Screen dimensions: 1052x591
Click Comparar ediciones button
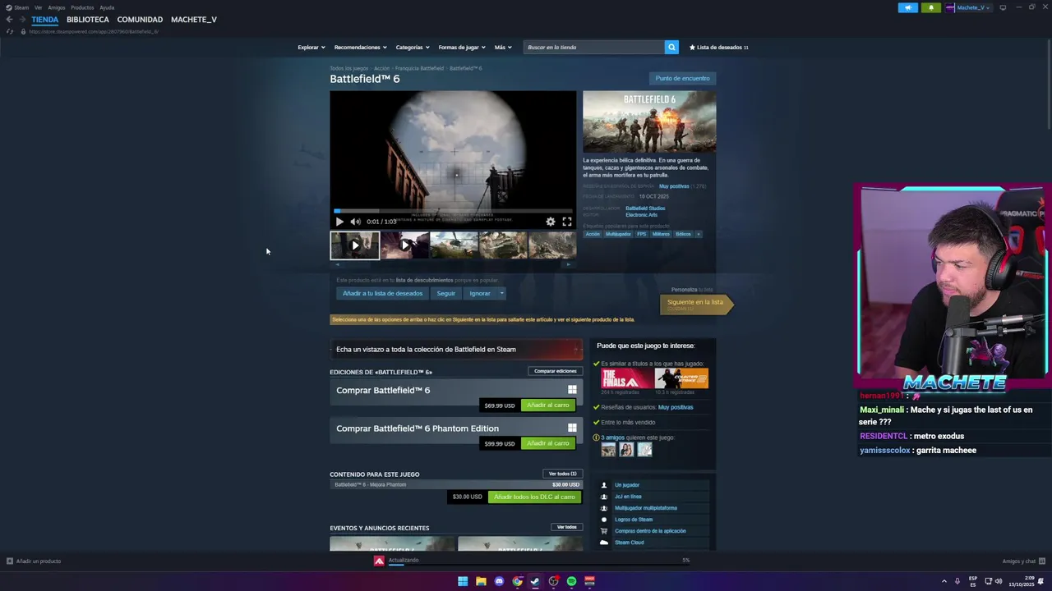(556, 371)
